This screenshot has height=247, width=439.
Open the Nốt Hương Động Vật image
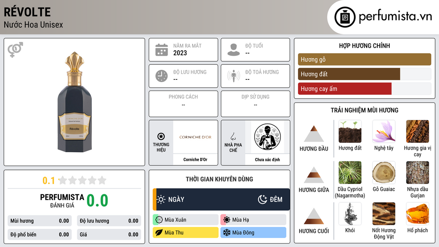(384, 214)
